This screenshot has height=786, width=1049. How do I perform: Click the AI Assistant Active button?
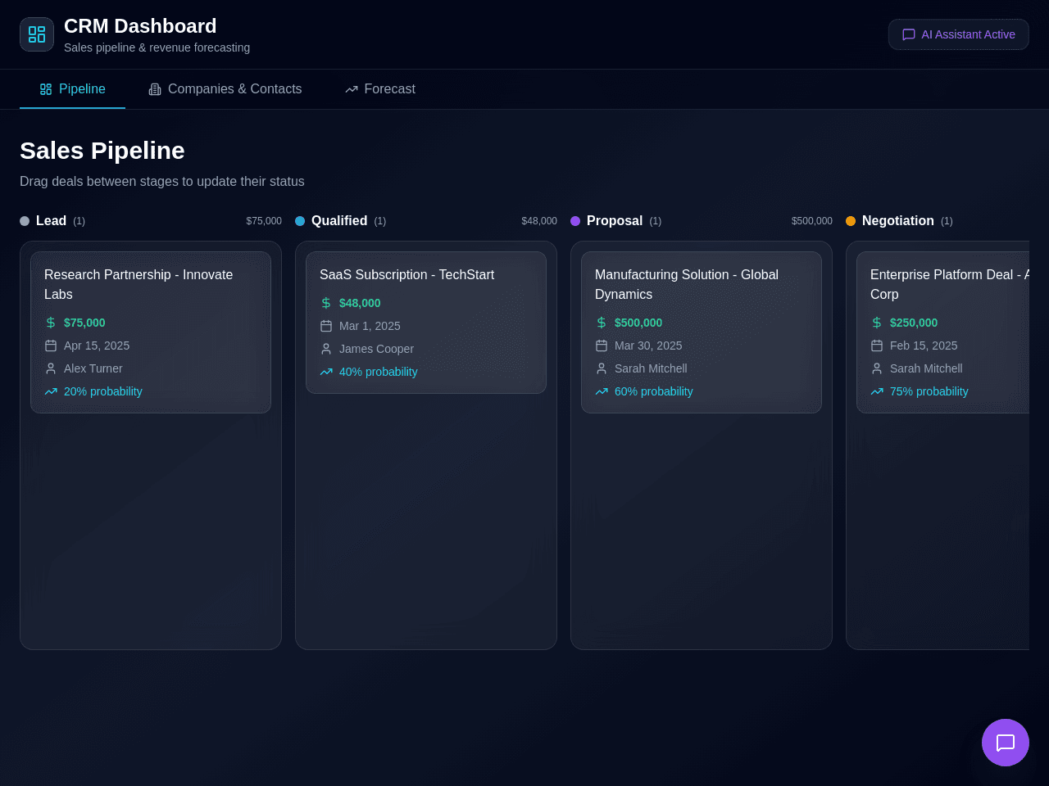(959, 34)
